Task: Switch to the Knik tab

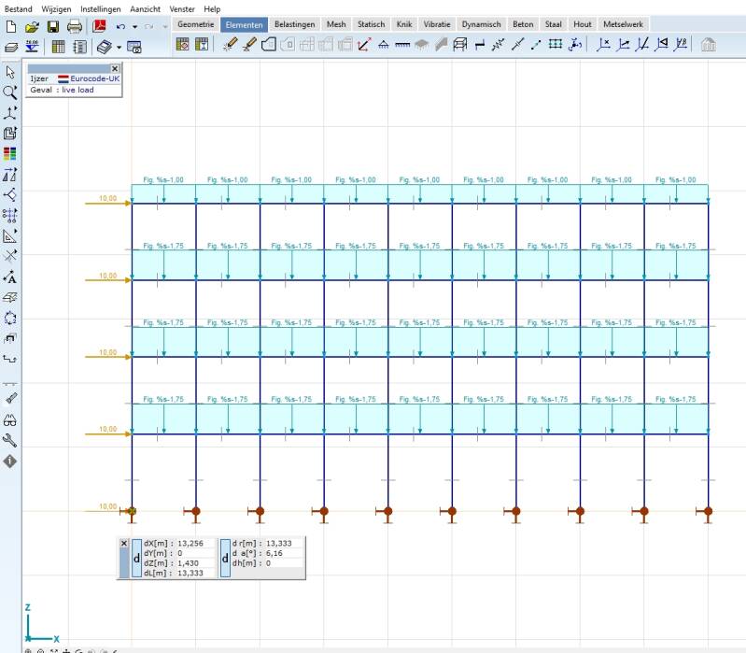Action: coord(404,24)
